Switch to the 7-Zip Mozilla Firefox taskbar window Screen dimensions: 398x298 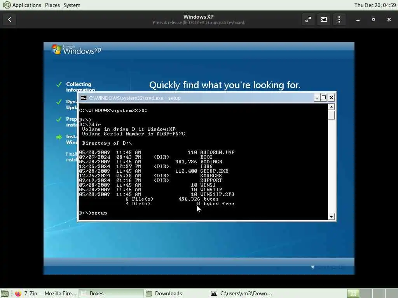[x=46, y=293]
